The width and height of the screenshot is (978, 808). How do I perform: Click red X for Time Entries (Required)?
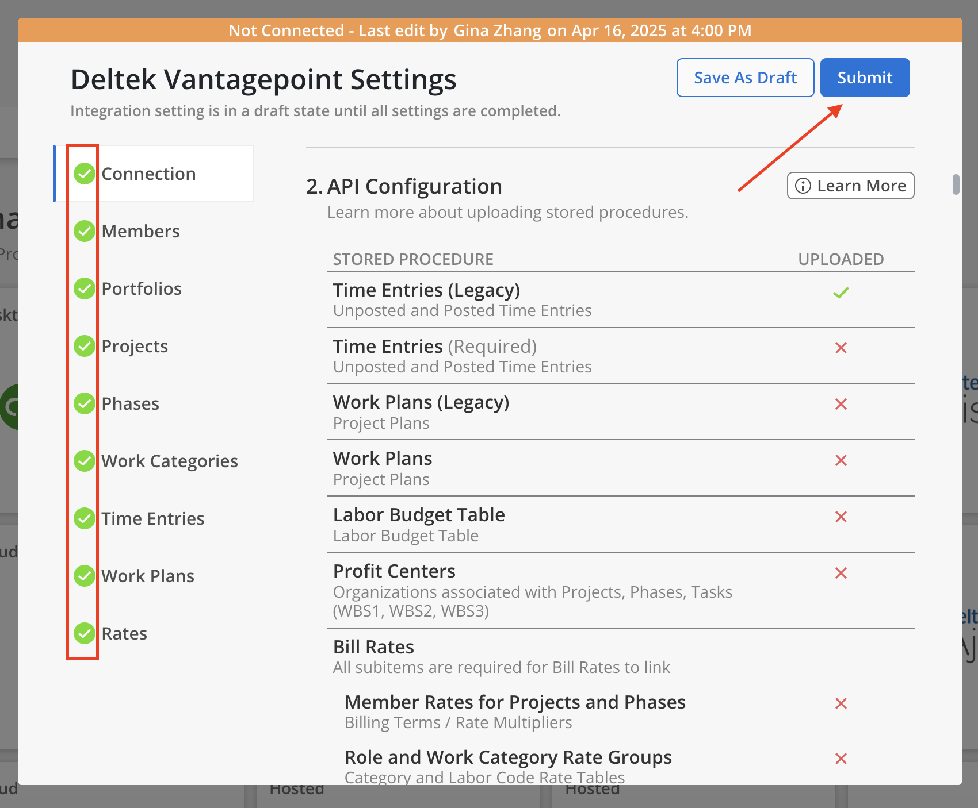click(x=841, y=348)
